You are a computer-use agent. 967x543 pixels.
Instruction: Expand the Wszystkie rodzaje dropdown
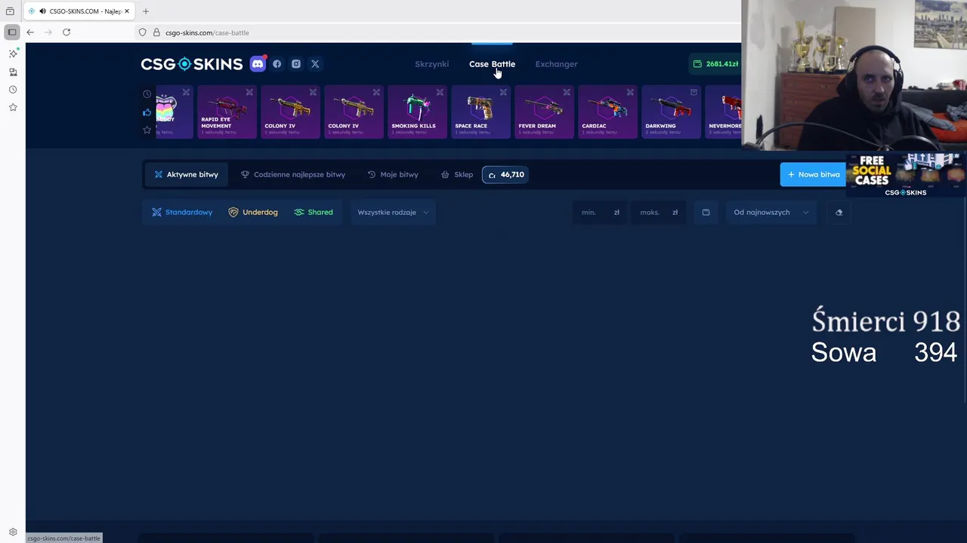[393, 212]
